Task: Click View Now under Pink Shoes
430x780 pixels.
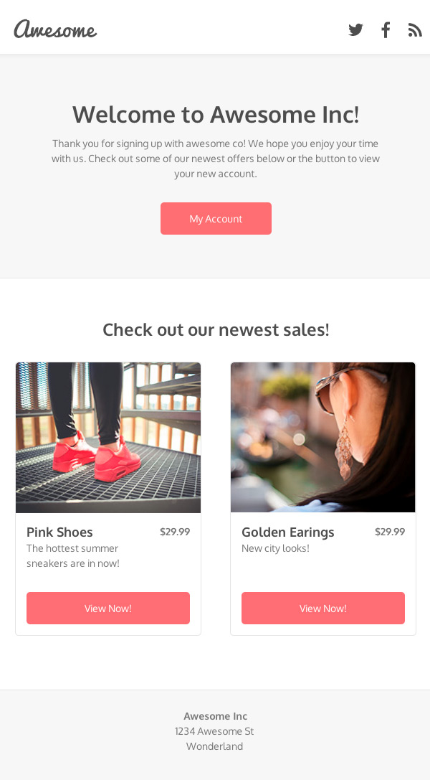Action: pyautogui.click(x=108, y=608)
